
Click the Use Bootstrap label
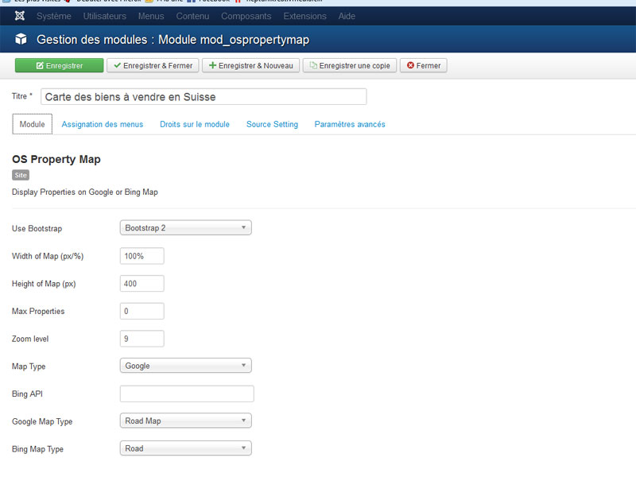37,228
